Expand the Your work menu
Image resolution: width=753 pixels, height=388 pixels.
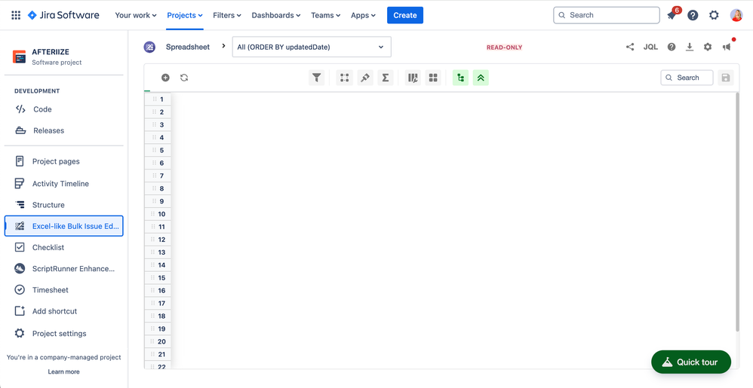[136, 15]
